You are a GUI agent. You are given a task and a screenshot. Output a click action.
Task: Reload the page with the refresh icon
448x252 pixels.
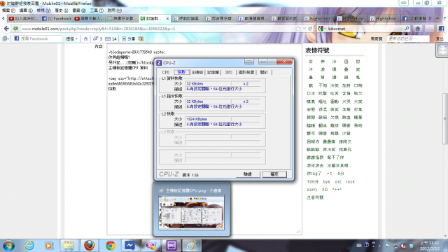(310, 29)
